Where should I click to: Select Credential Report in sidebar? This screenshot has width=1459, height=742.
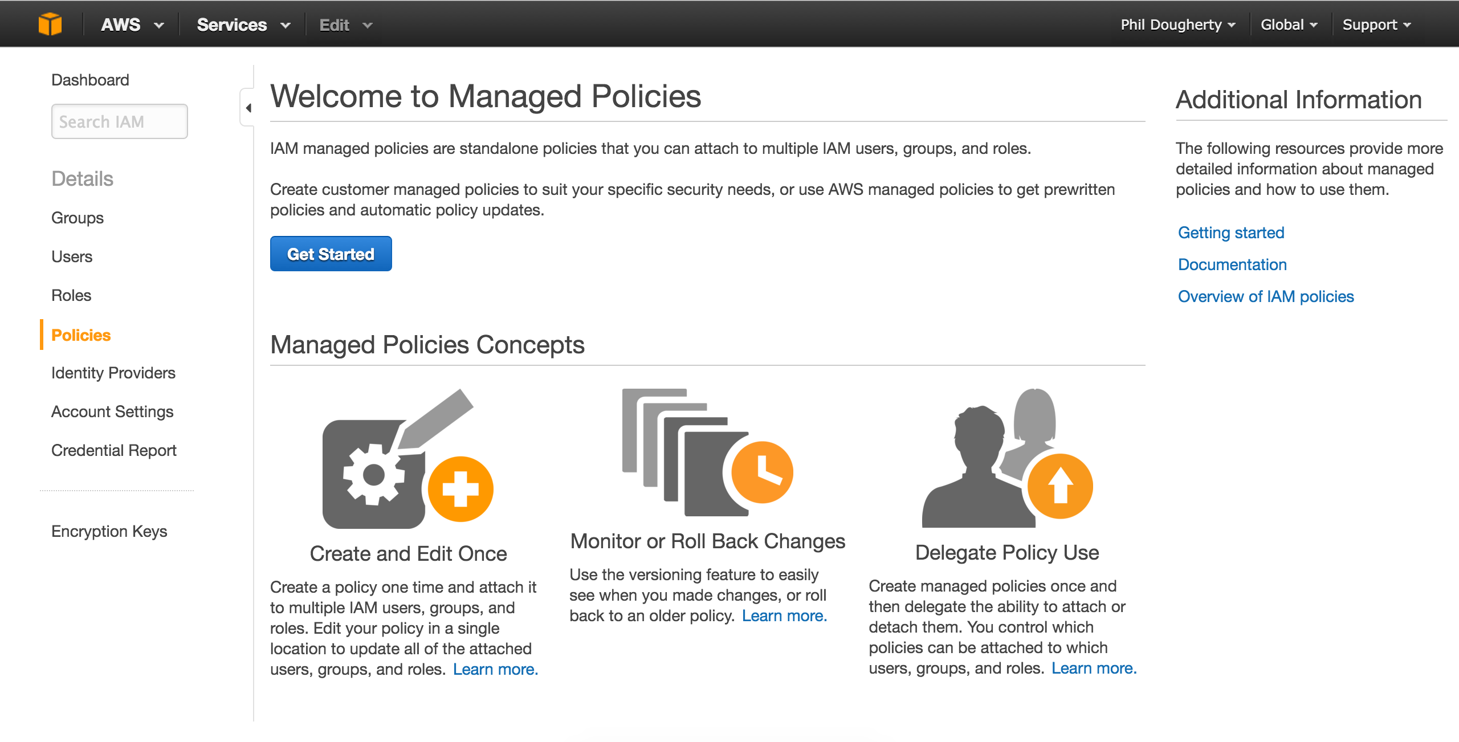tap(113, 450)
